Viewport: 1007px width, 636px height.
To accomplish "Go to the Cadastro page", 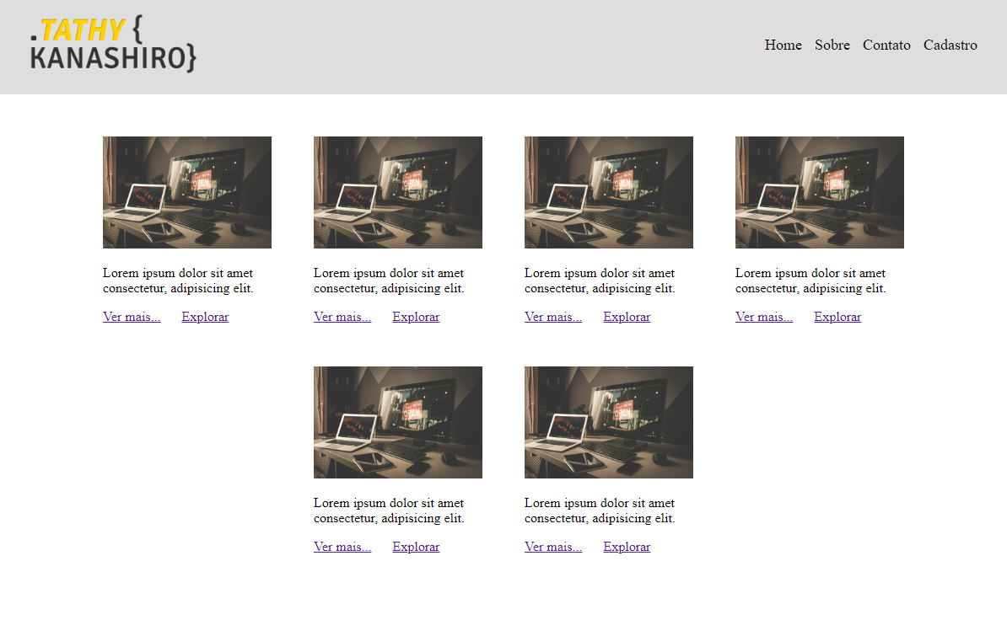I will 950,45.
